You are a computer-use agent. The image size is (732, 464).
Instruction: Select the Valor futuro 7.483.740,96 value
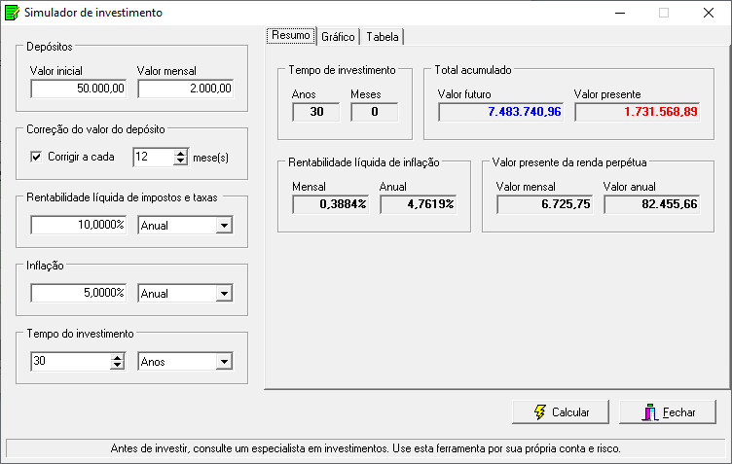[501, 112]
